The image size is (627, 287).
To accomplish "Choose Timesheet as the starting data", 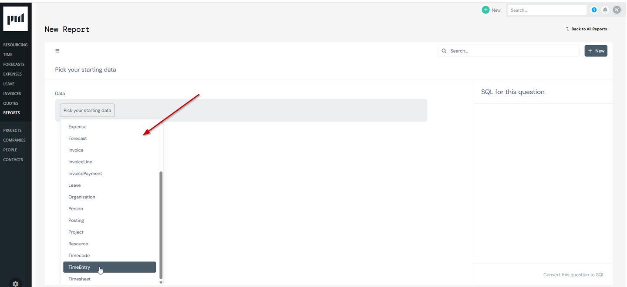I will (x=79, y=279).
